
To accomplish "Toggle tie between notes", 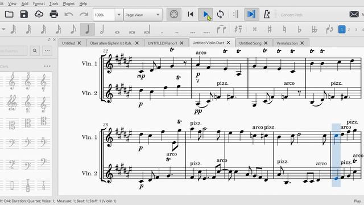I will 221,30.
